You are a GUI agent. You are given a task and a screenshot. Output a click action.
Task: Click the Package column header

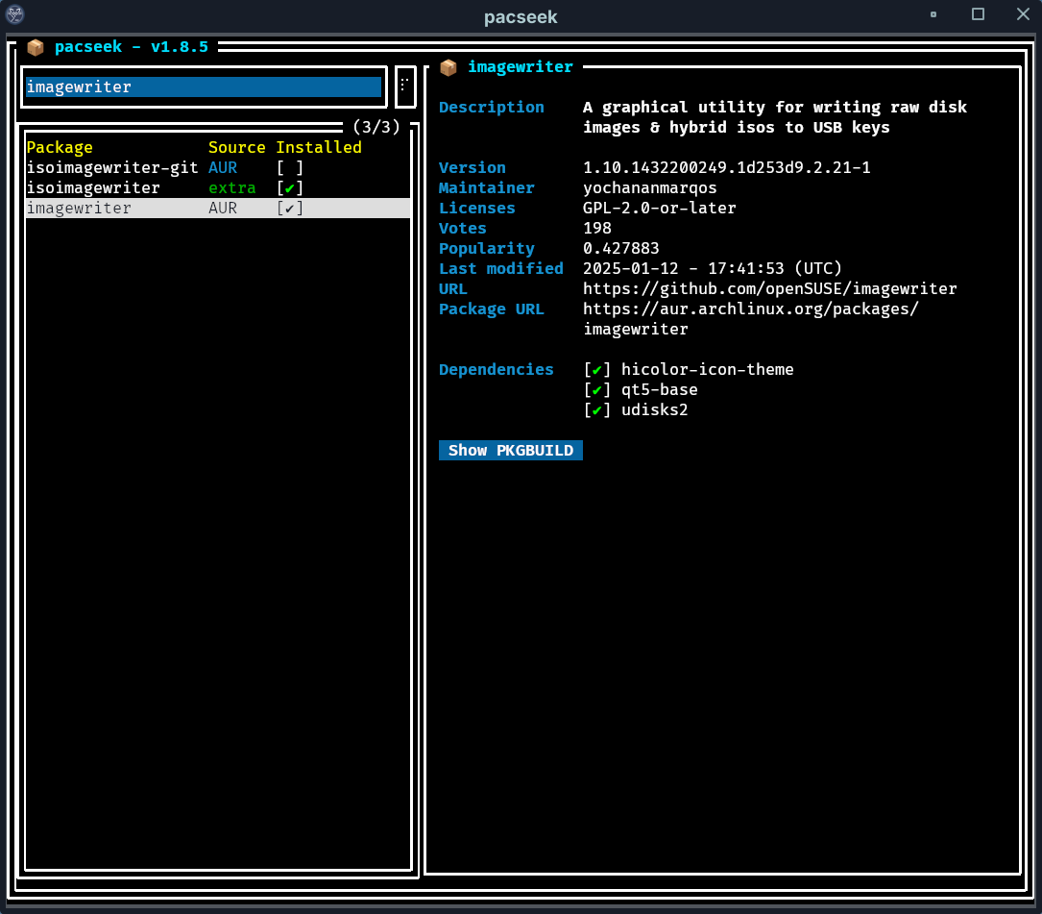tap(60, 148)
